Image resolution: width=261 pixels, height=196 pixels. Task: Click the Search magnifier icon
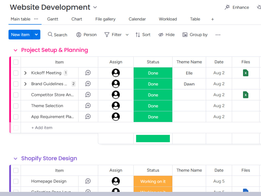(50, 34)
